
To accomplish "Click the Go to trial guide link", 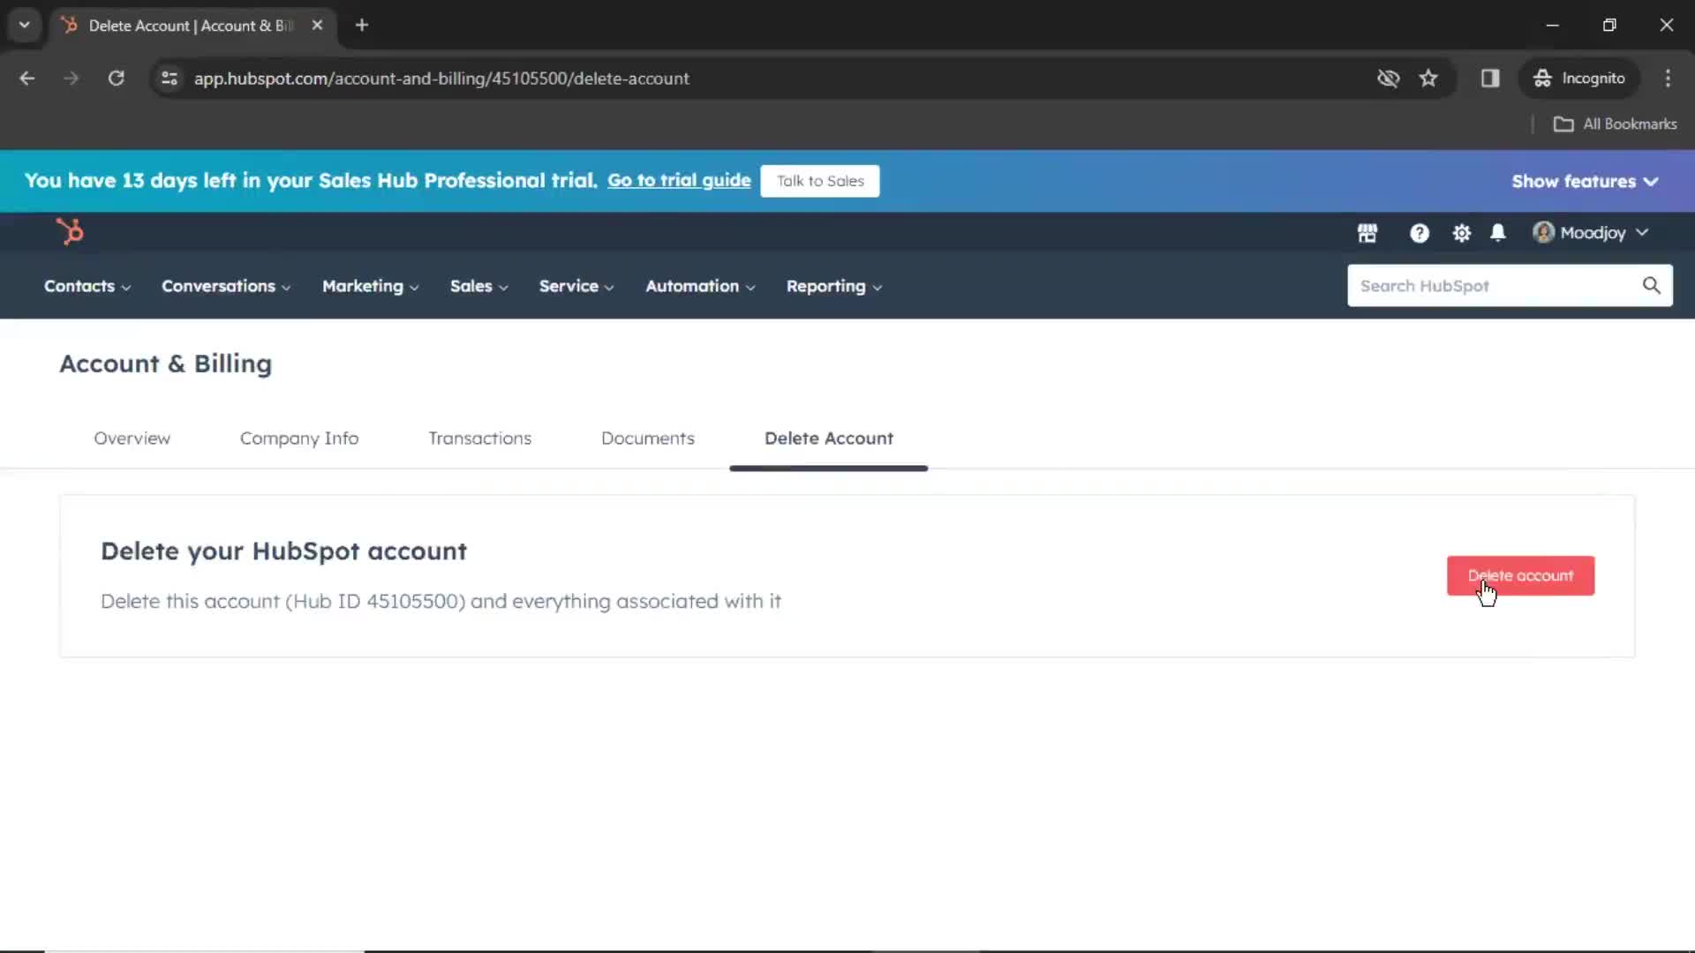I will 680,179.
